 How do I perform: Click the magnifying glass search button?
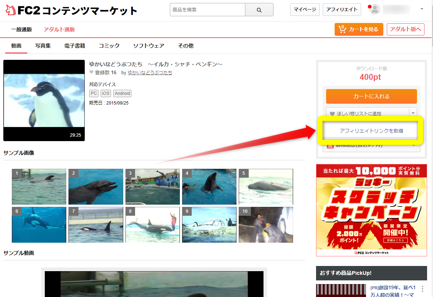(x=259, y=10)
